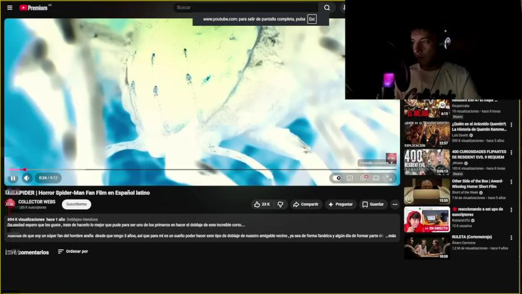522x294 pixels.
Task: Open COLLECTOR WEBS channel avatar
Action: coord(10,204)
